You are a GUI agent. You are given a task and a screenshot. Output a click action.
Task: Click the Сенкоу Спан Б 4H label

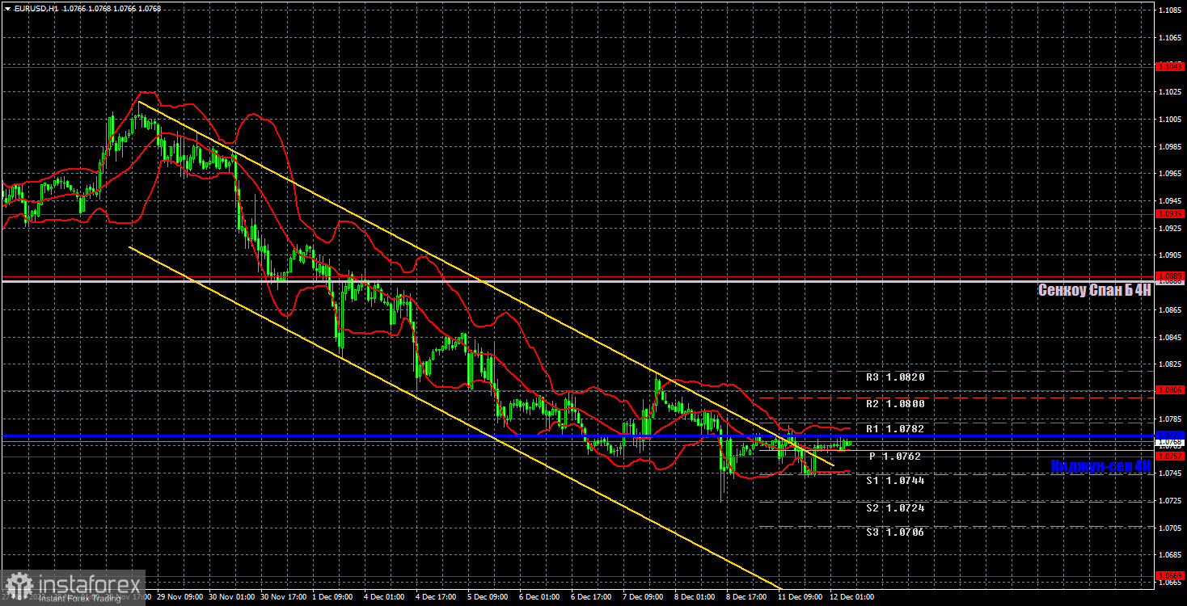[x=1094, y=290]
